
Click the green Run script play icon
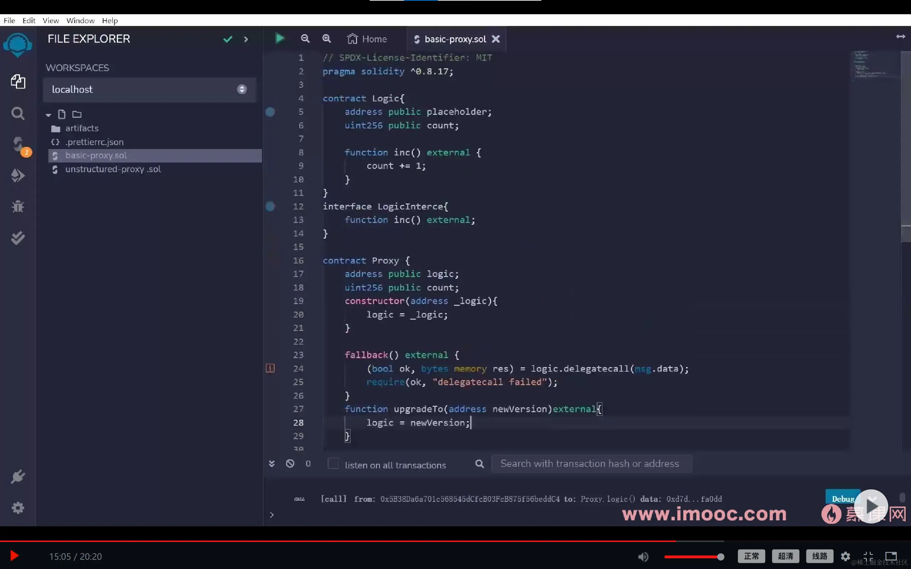coord(279,38)
